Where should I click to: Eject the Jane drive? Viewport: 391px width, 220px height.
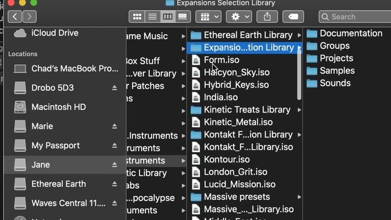tap(114, 164)
